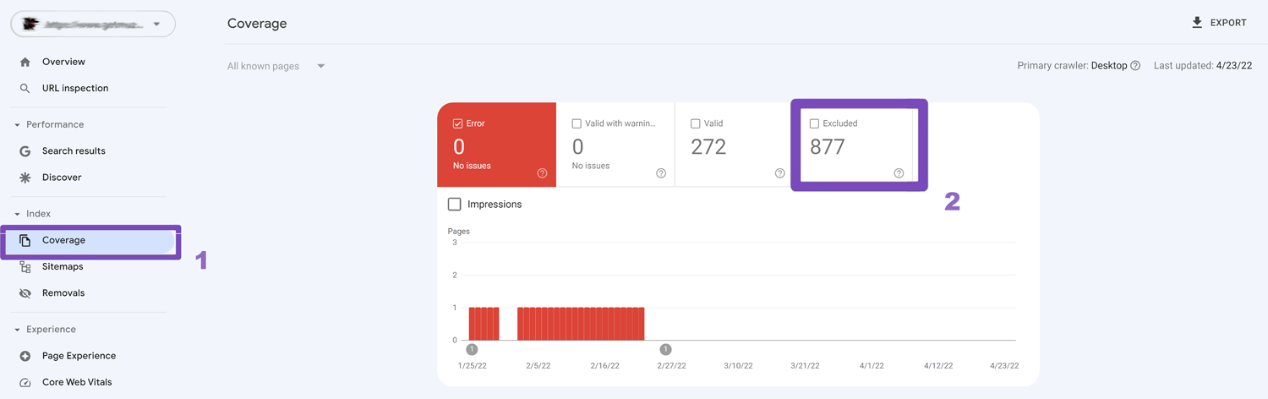Click the Discover asterisk icon
The image size is (1268, 399).
[25, 178]
